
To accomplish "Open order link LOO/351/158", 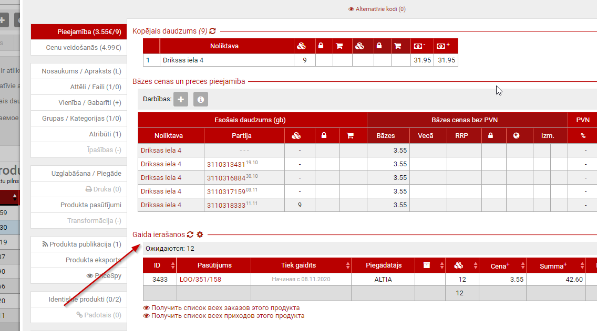I will coord(200,280).
